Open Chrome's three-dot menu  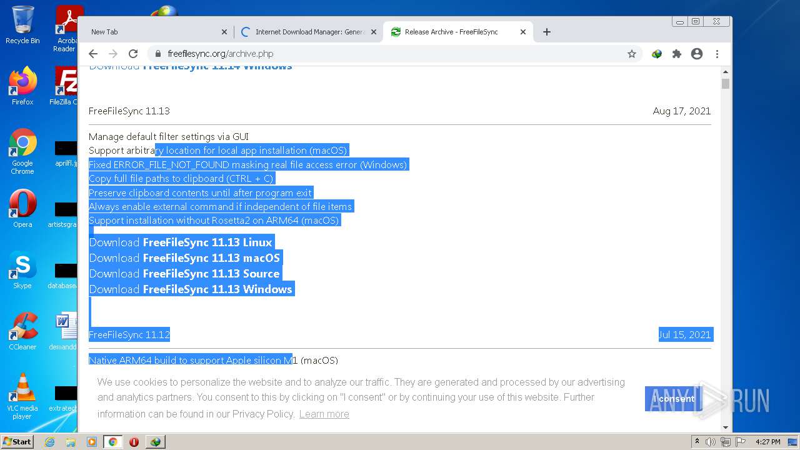(717, 54)
